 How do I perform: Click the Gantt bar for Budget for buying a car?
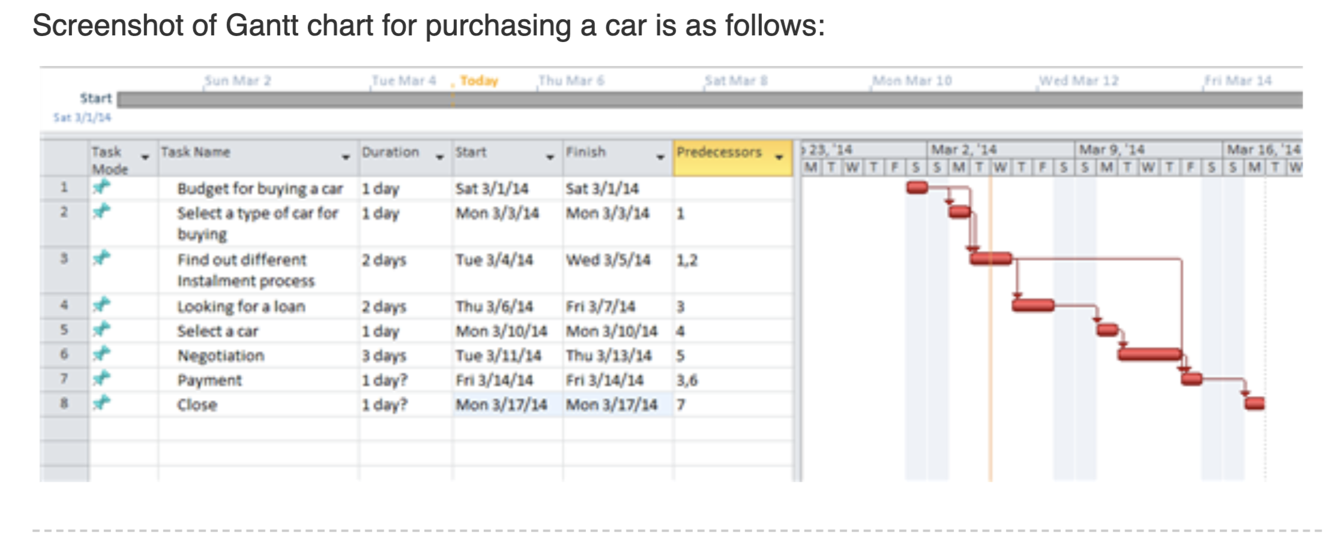pyautogui.click(x=917, y=188)
